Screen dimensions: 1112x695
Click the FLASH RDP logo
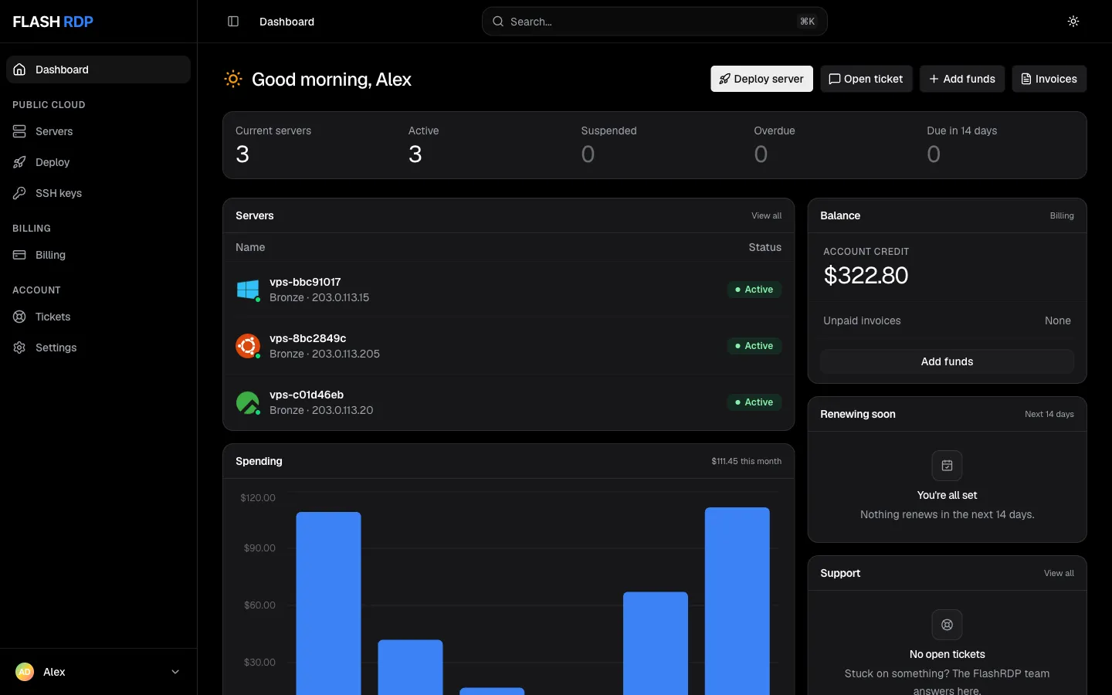click(53, 22)
